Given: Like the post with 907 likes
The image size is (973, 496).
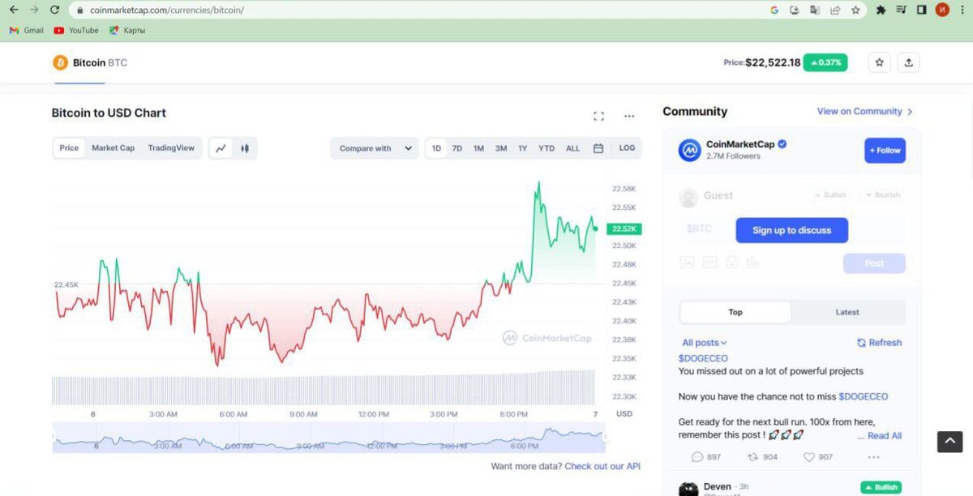Looking at the screenshot, I should tap(817, 457).
